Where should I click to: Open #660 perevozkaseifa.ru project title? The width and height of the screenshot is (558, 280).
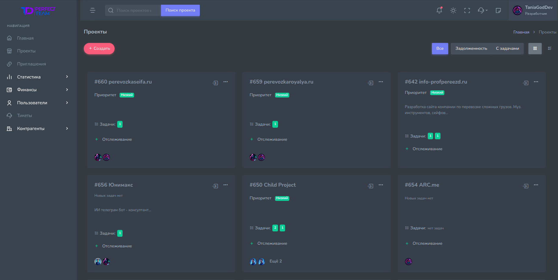click(123, 82)
